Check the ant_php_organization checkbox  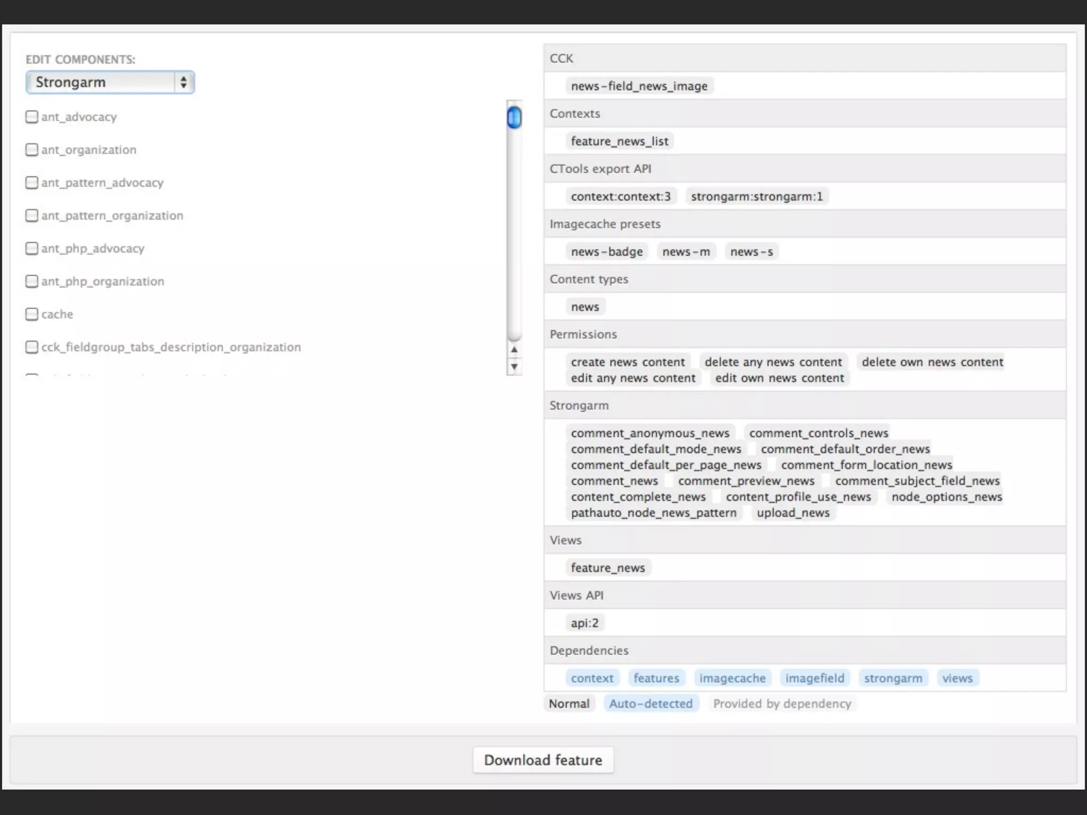[32, 281]
